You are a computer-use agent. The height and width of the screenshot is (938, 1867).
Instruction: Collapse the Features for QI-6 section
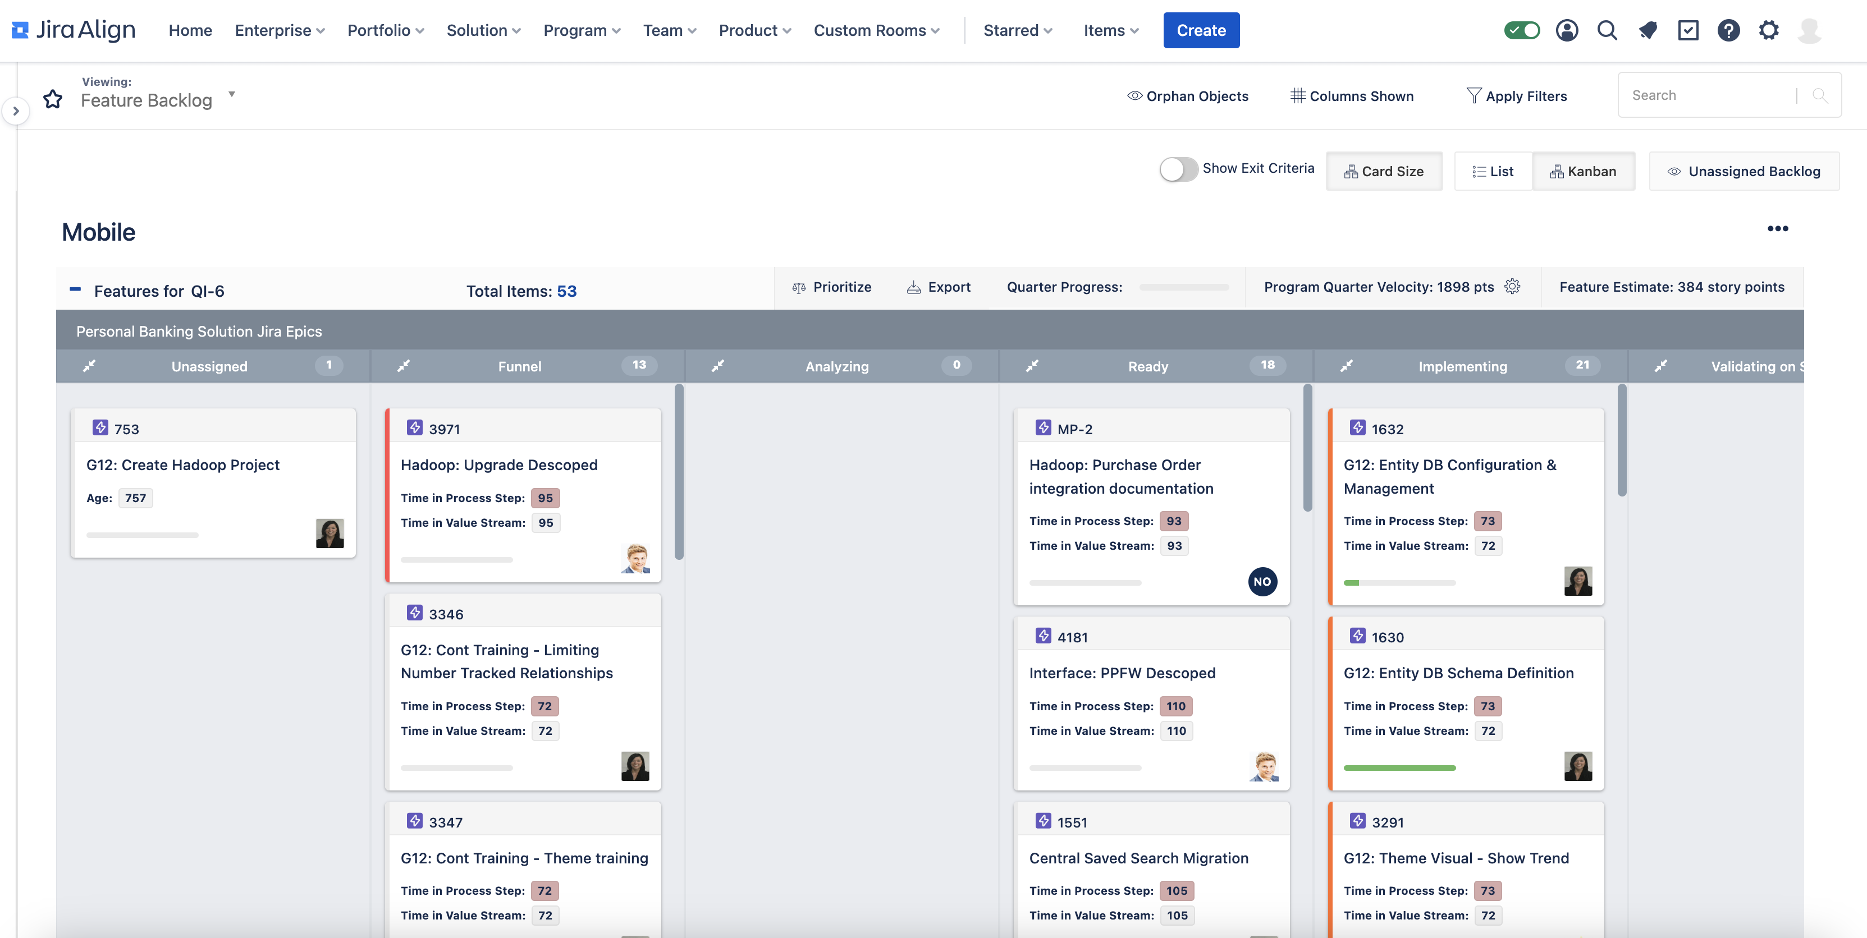(x=75, y=289)
